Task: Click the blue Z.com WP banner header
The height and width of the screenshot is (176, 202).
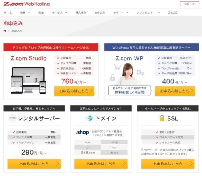Action: click(x=151, y=47)
